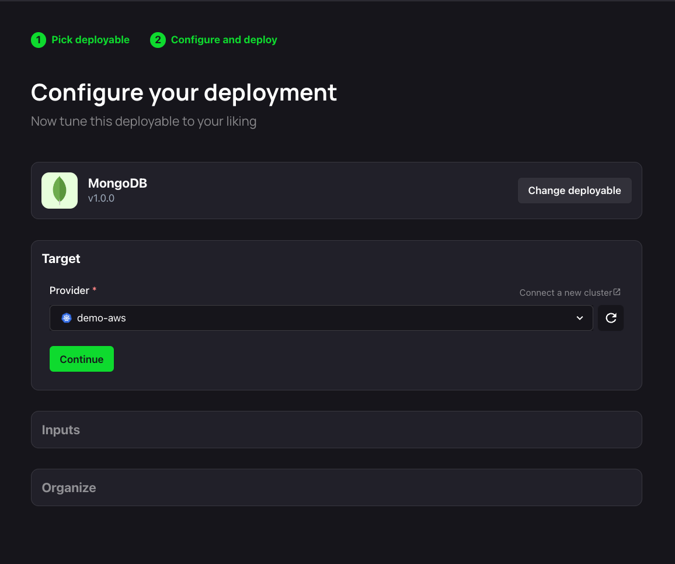675x564 pixels.
Task: Click the chevron arrow in Provider dropdown
Action: click(579, 318)
